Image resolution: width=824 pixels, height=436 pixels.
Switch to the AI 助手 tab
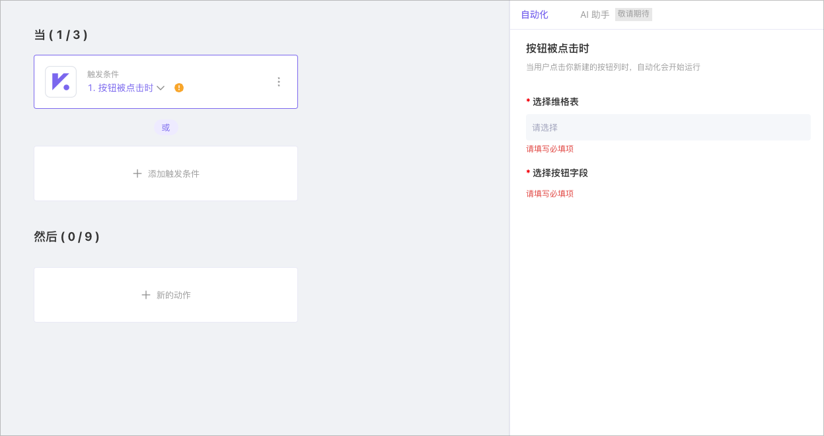click(593, 14)
